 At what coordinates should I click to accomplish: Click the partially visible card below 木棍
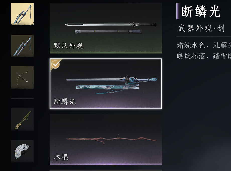click(106, 170)
